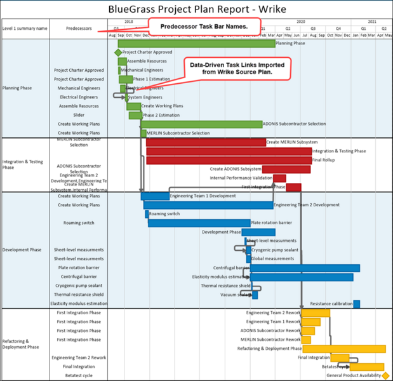Select the green Planning Phase summary bar
The width and height of the screenshot is (393, 381).
pyautogui.click(x=197, y=44)
